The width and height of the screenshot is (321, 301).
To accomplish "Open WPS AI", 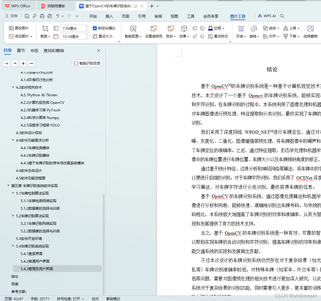I will (x=267, y=16).
